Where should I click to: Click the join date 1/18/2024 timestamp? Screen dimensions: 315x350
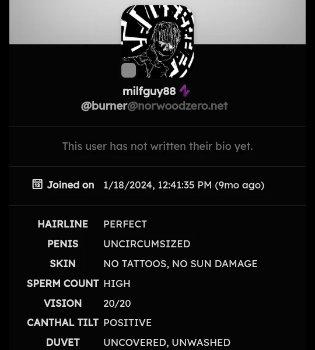(184, 185)
